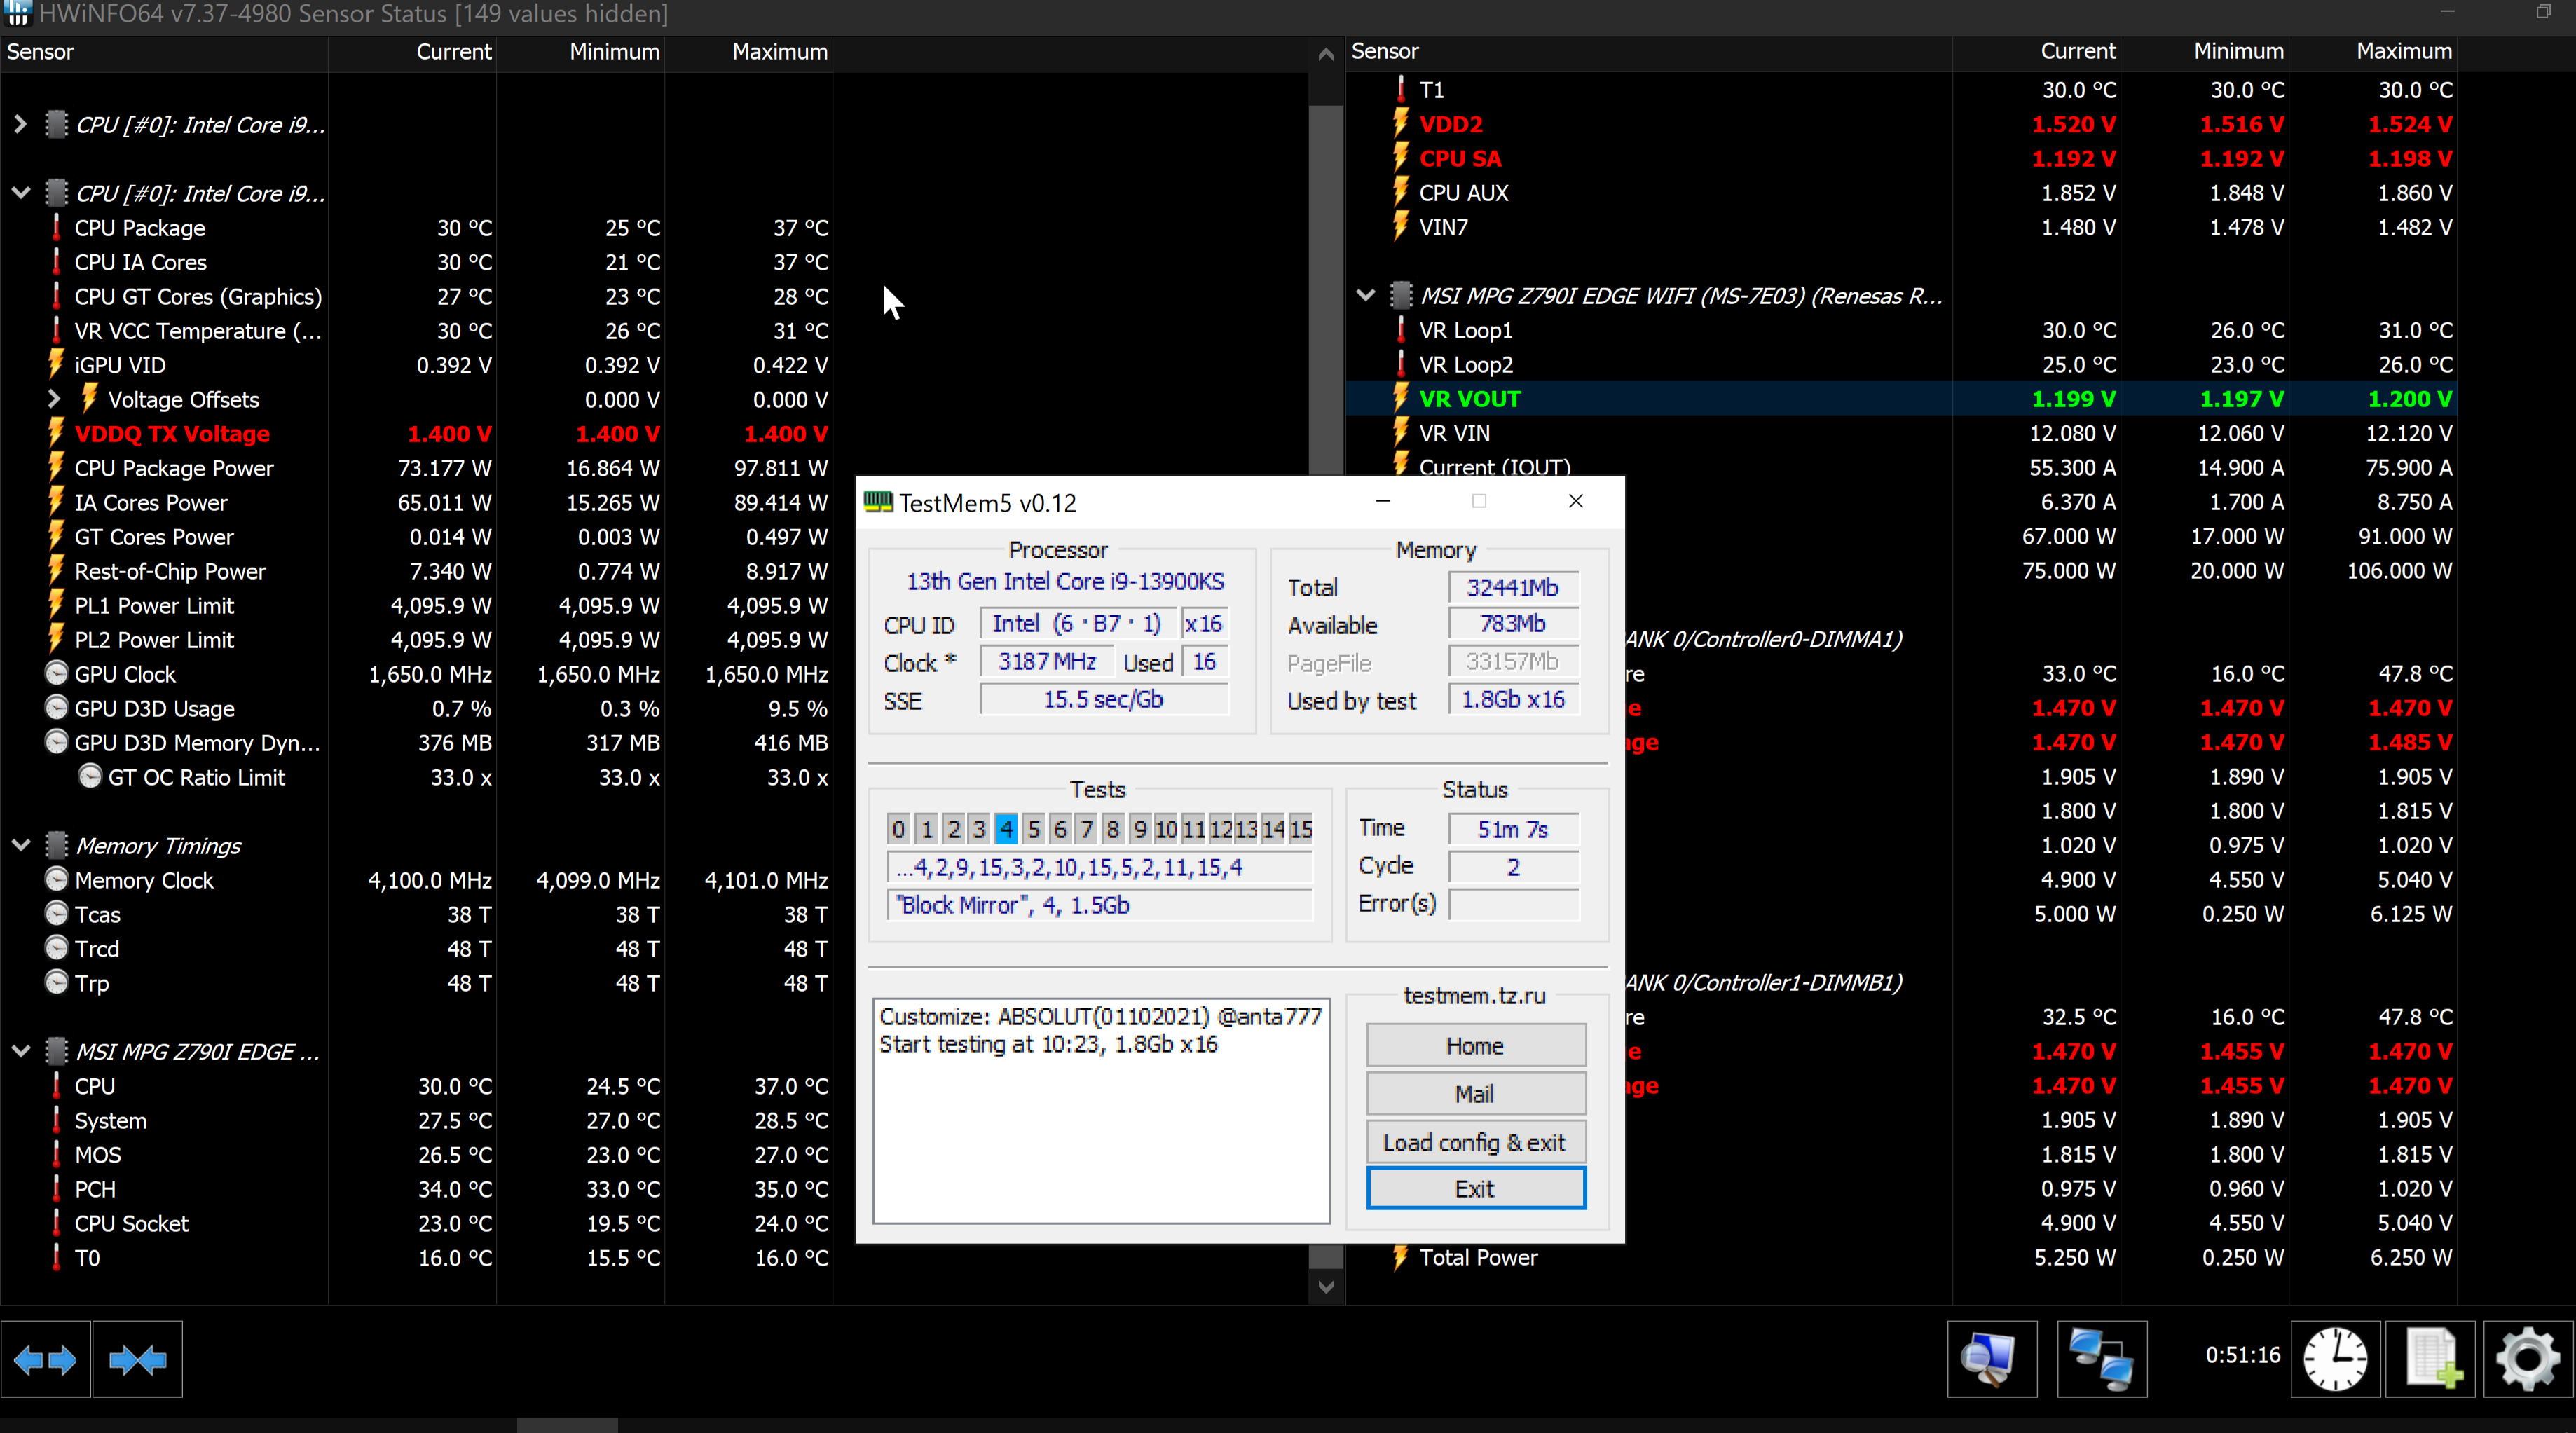Click the scrollbar up arrow in left panel
Screen dimensions: 2576x1433
(1325, 54)
